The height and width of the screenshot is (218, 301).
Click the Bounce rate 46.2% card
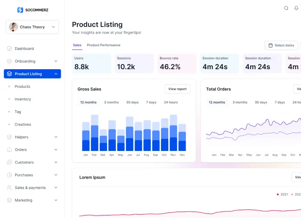(x=177, y=64)
